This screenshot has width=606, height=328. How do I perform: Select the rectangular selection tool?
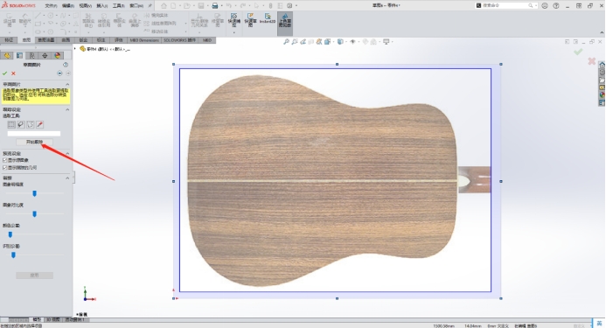tap(11, 124)
